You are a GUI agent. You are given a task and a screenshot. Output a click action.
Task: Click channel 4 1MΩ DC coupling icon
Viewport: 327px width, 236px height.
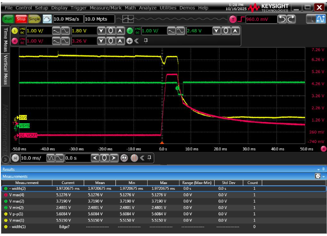pos(22,41)
